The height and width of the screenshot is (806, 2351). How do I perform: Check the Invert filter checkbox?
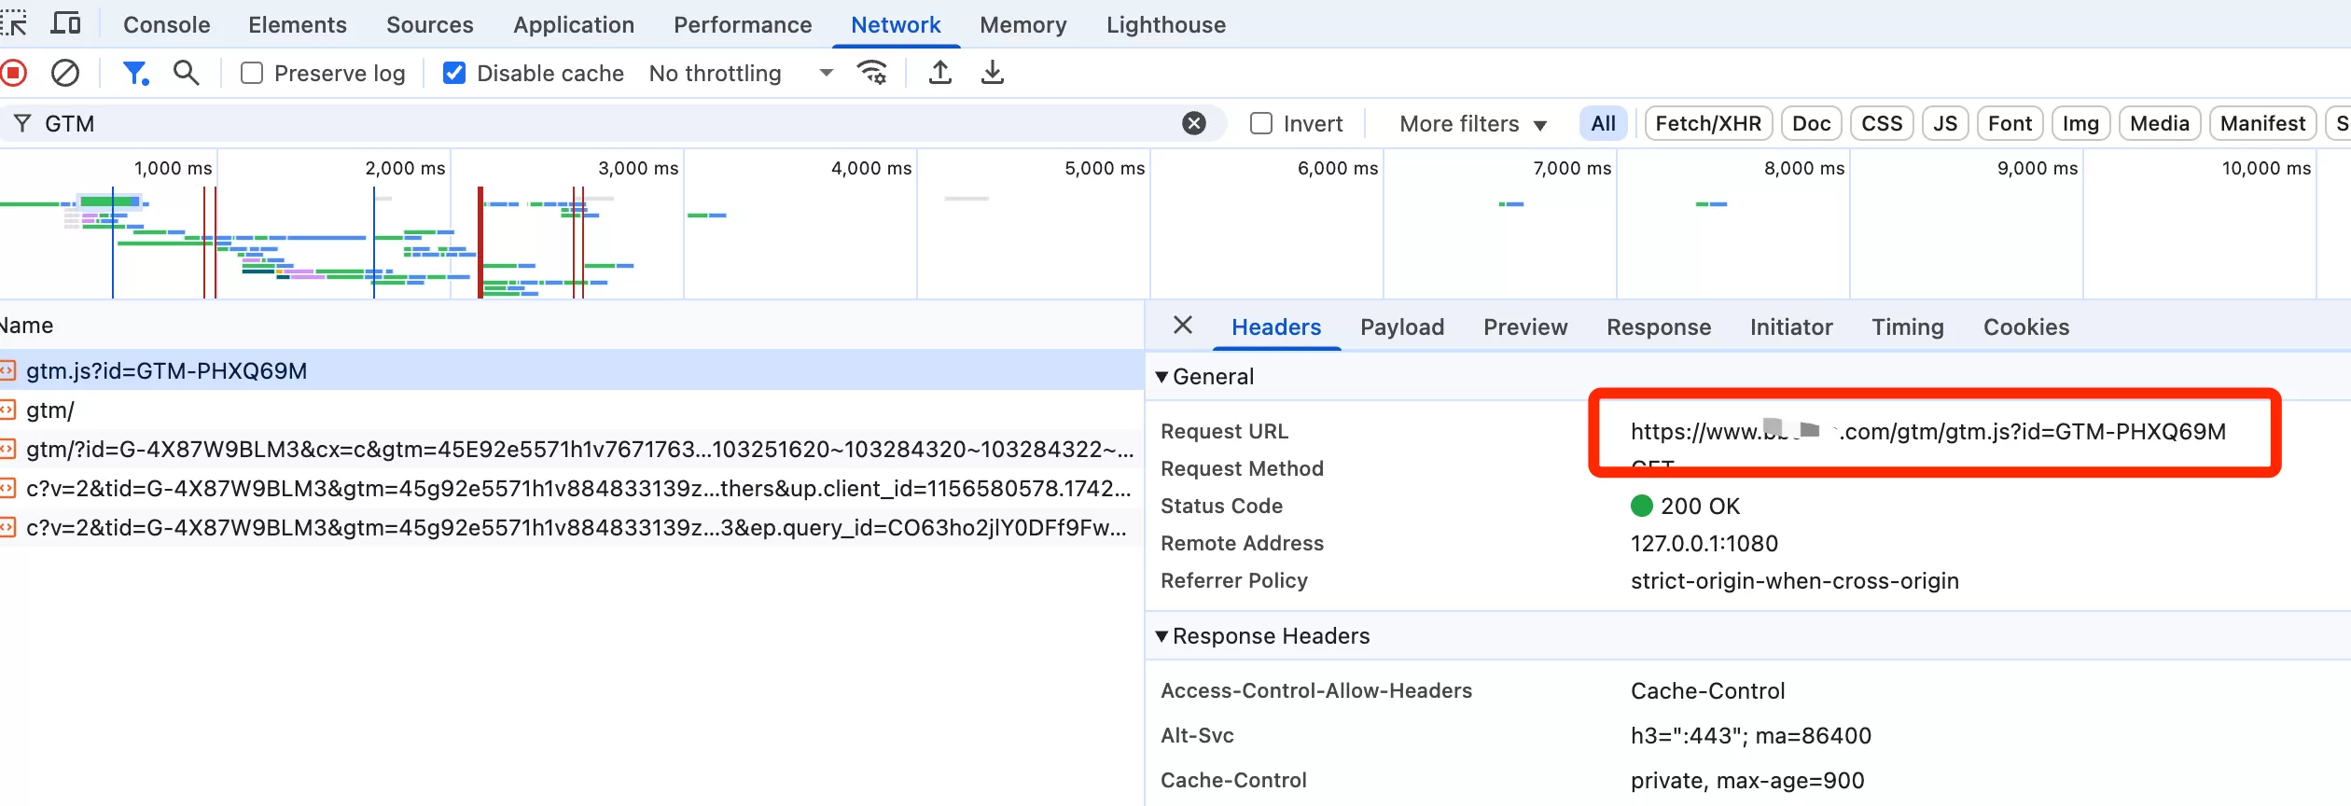coord(1261,123)
